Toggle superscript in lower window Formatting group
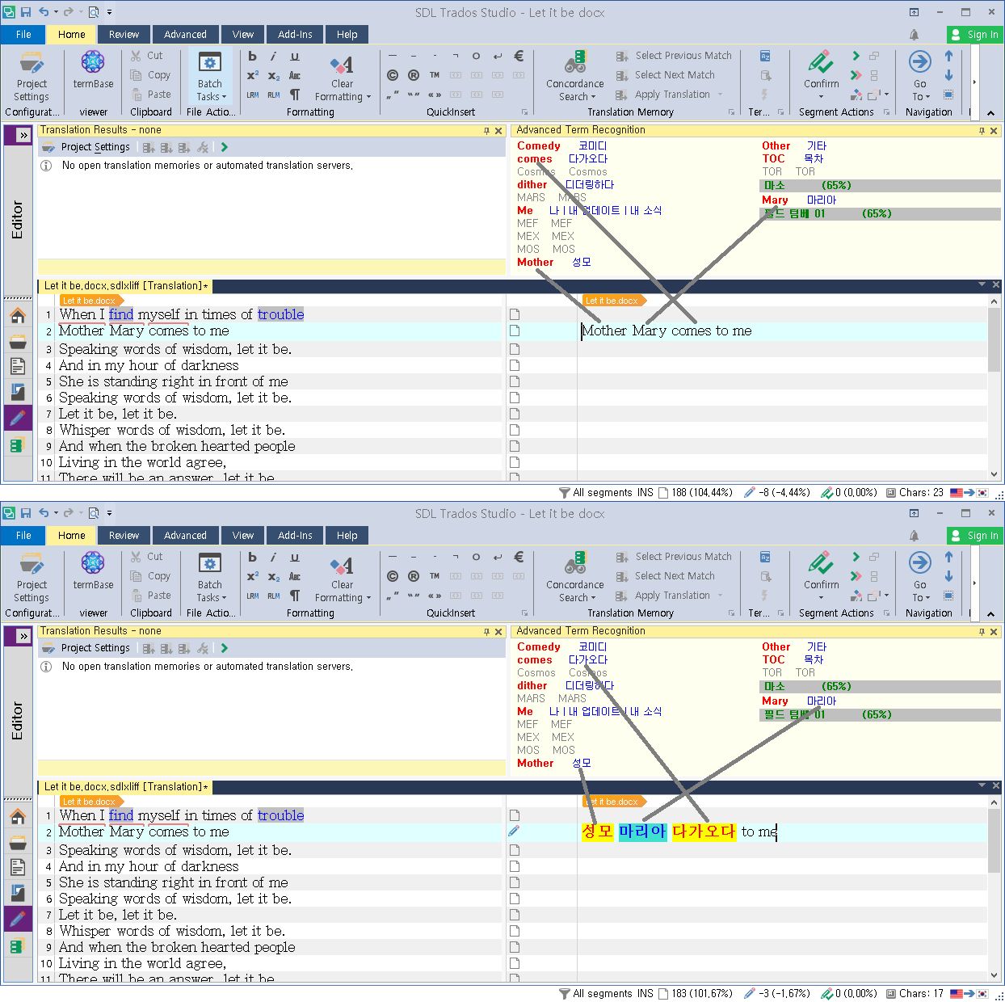This screenshot has width=1005, height=1002. (x=252, y=576)
